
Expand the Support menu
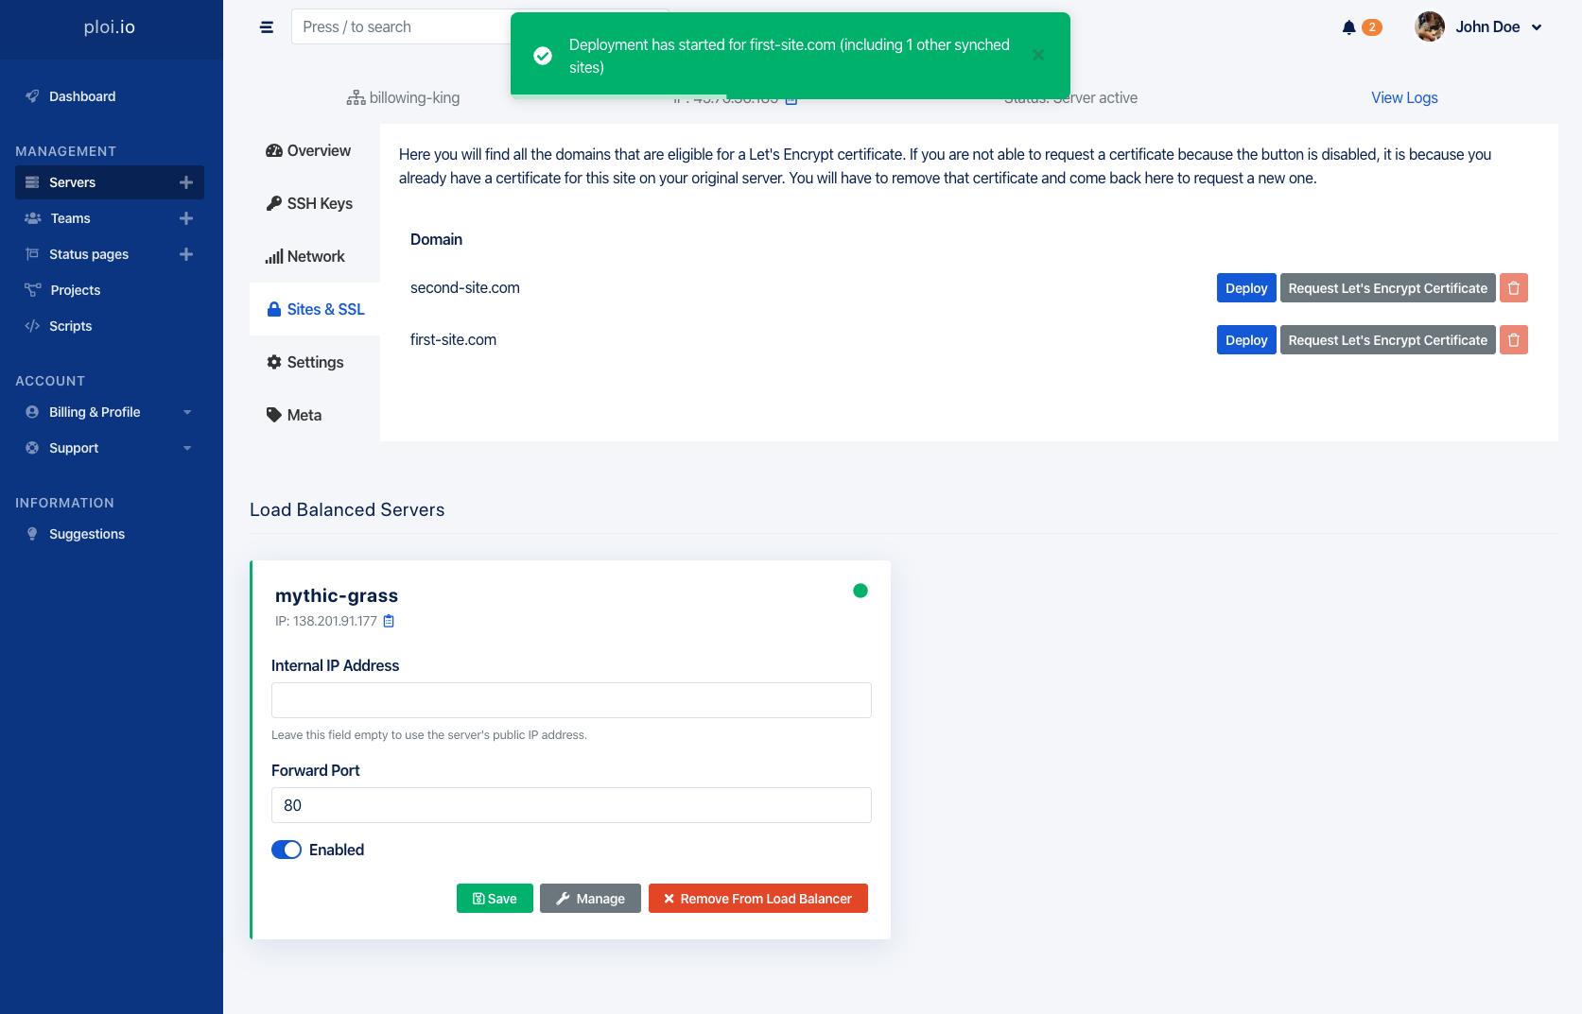[x=110, y=448]
